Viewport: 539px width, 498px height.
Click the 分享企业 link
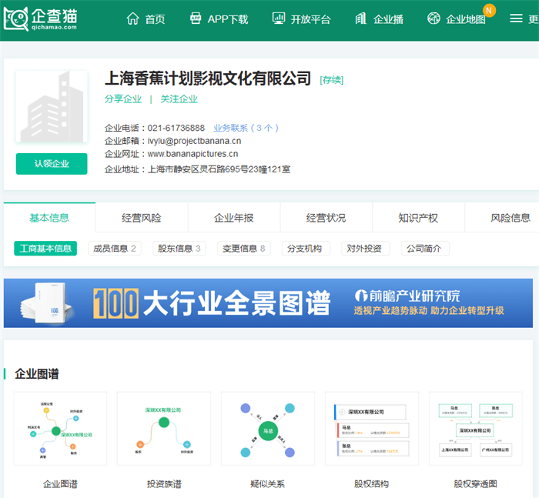[x=123, y=99]
